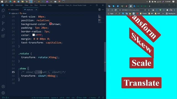Click the green shield extension icon
The image size is (177, 99).
(160, 10)
